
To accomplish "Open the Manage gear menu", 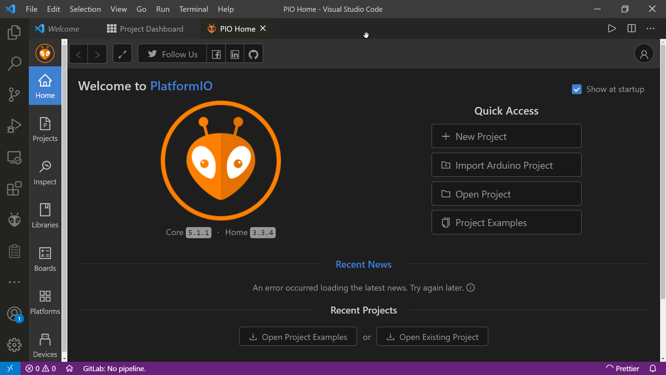I will (14, 345).
